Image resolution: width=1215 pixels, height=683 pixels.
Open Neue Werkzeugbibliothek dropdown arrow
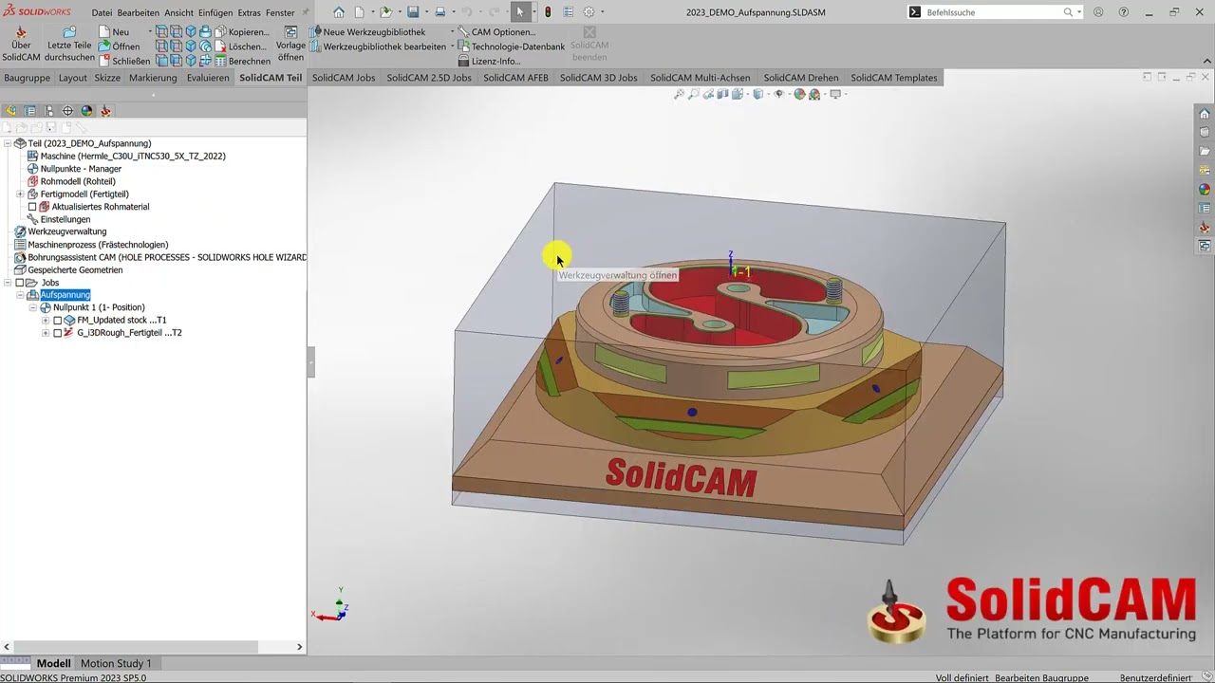452,31
